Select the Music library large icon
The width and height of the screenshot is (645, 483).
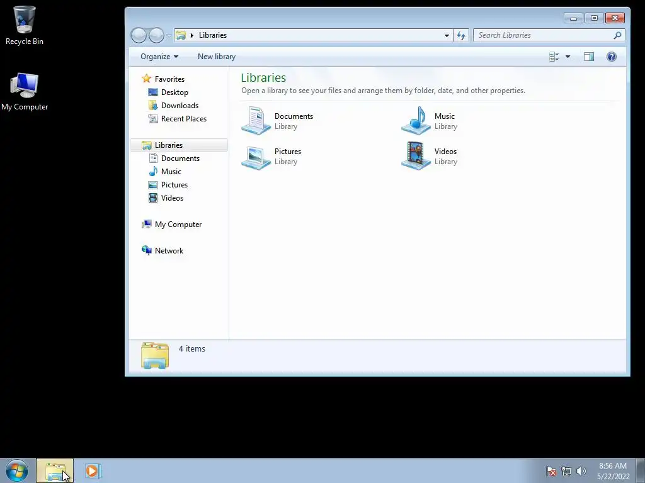click(416, 121)
